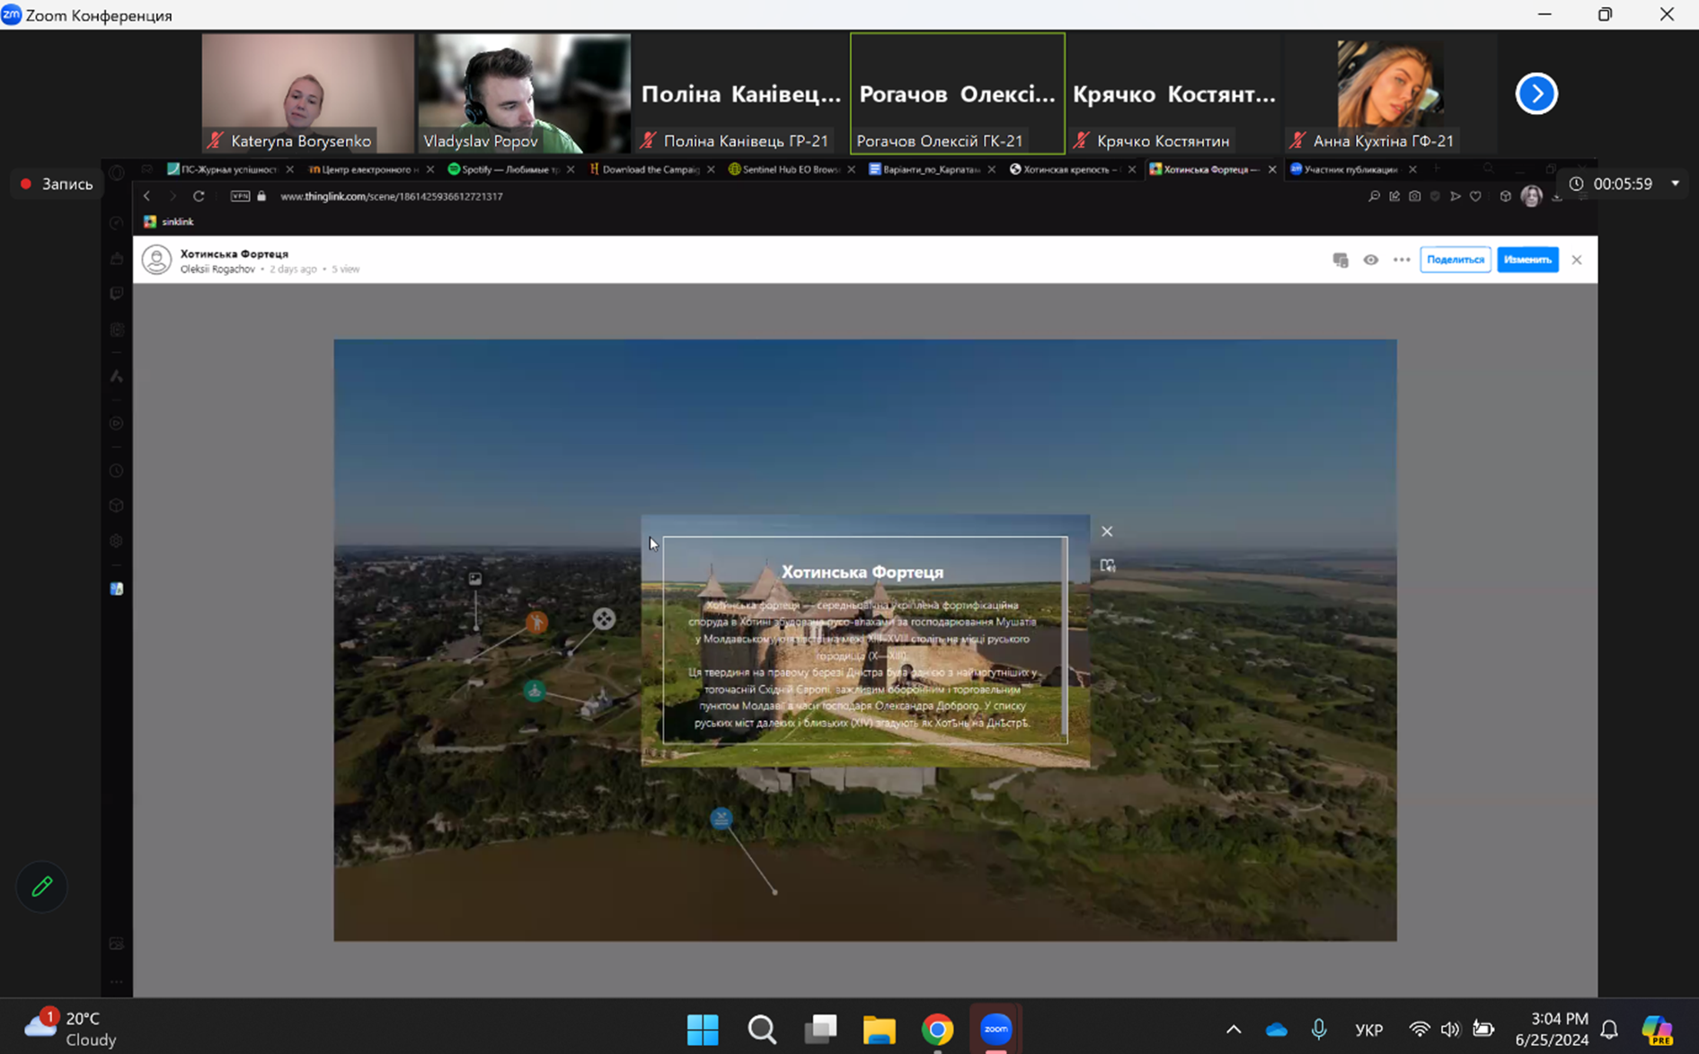Screen dimensions: 1699x1054
Task: Click the white crossed-circle hotspot marker
Action: pos(604,618)
